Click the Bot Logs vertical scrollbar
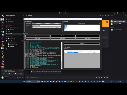 tap(62, 55)
